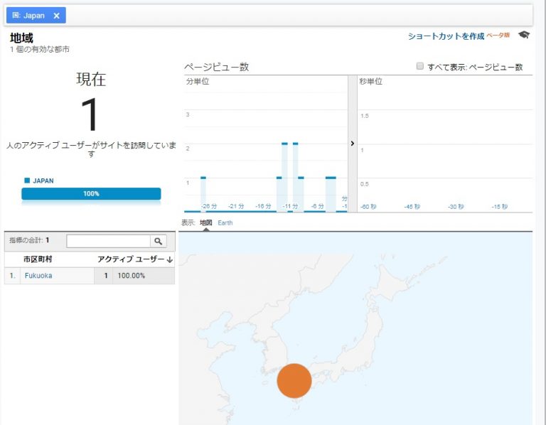The height and width of the screenshot is (425, 546).
Task: Click the 1 個の有効な都市 subtitle
Action: (40, 50)
